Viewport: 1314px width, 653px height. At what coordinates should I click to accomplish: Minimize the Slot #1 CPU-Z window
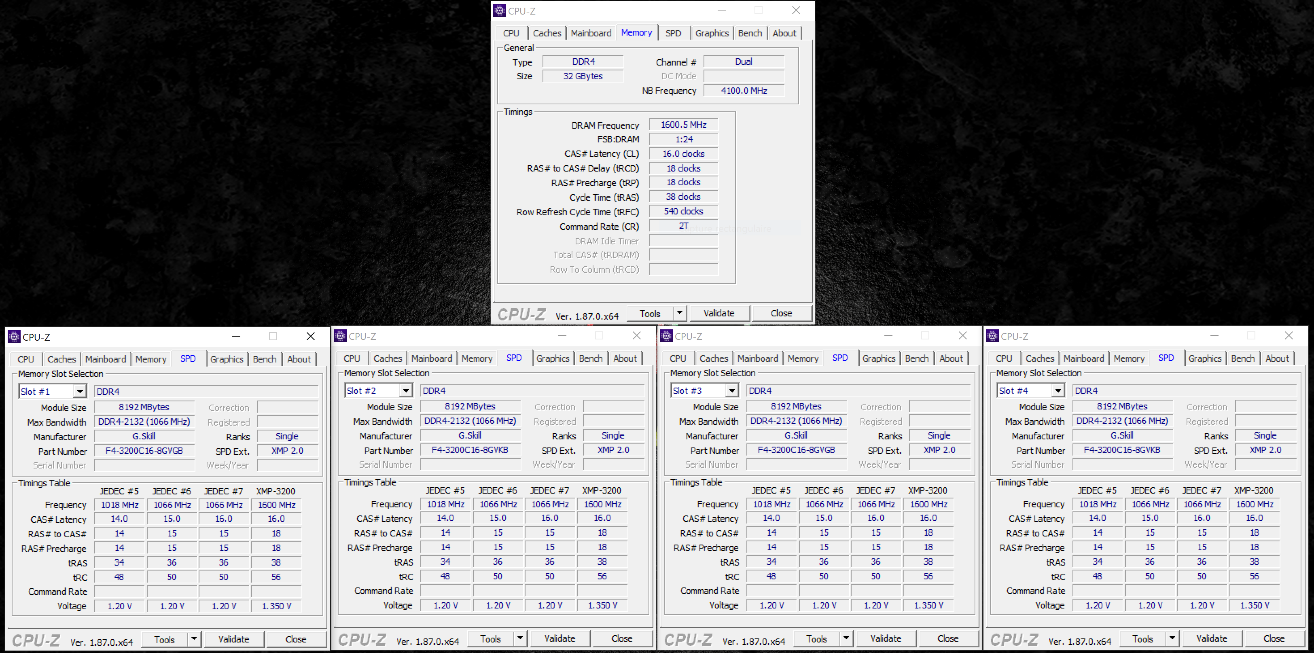236,336
